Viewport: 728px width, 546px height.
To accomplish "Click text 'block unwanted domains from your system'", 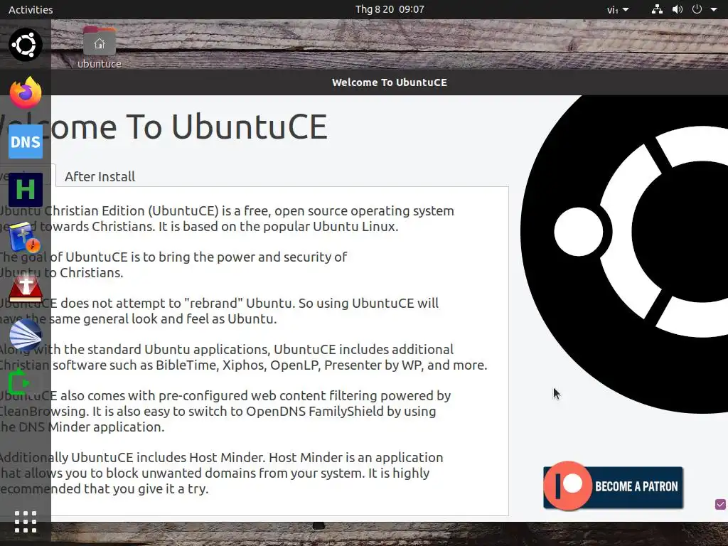I will point(235,473).
